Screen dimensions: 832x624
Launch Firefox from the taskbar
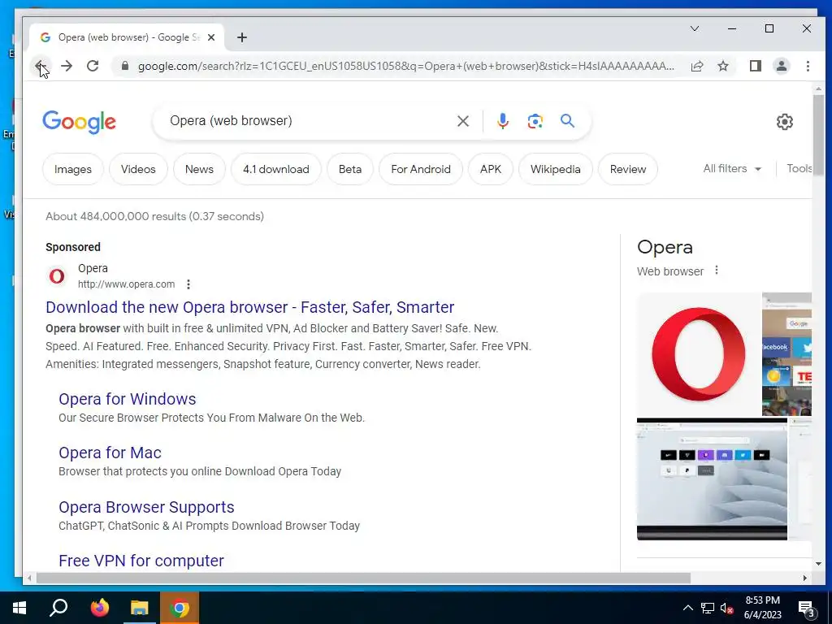click(x=99, y=608)
